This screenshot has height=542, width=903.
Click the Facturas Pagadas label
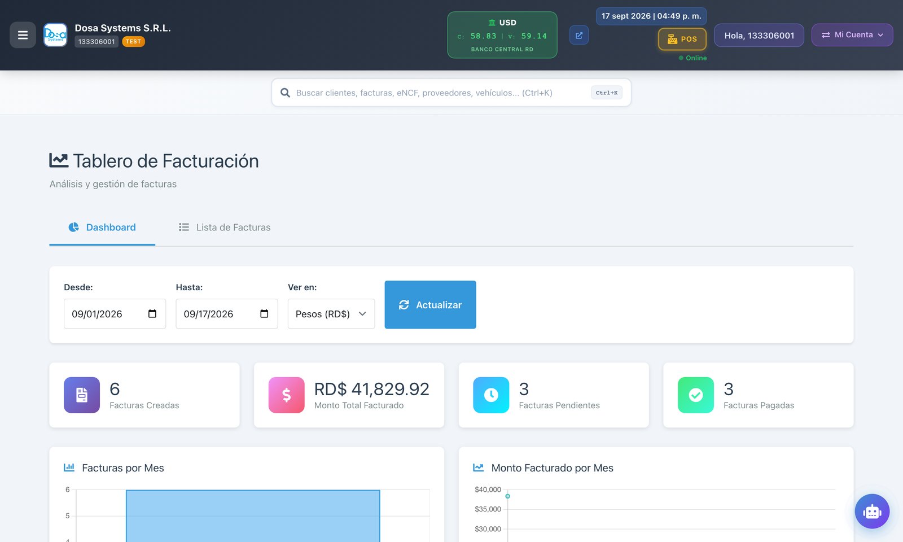pyautogui.click(x=759, y=405)
